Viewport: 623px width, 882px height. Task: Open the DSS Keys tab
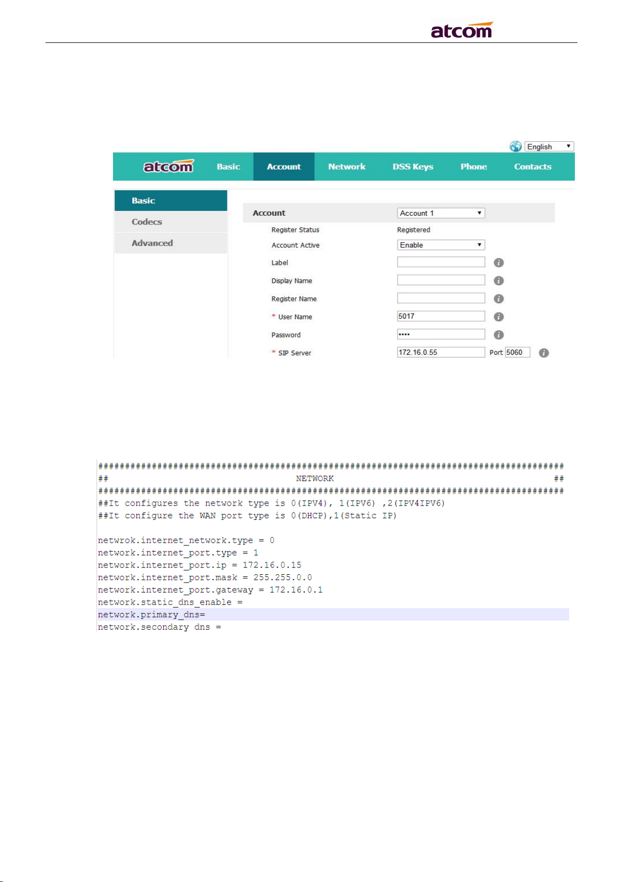[413, 167]
